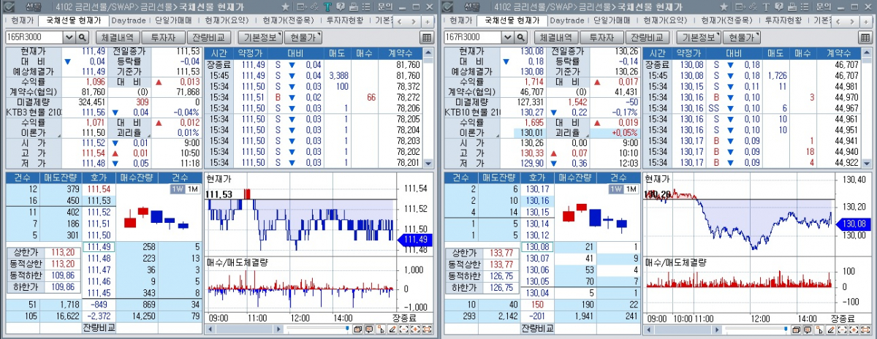Reset left chart view with full bracket icon

coord(427,330)
